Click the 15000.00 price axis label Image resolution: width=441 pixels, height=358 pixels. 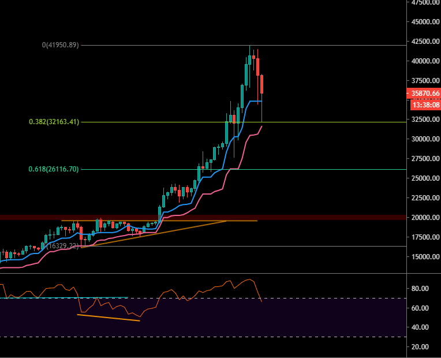(425, 257)
